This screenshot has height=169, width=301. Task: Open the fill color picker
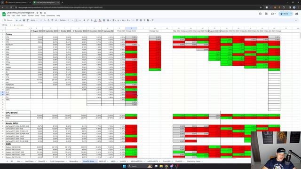pos(100,20)
